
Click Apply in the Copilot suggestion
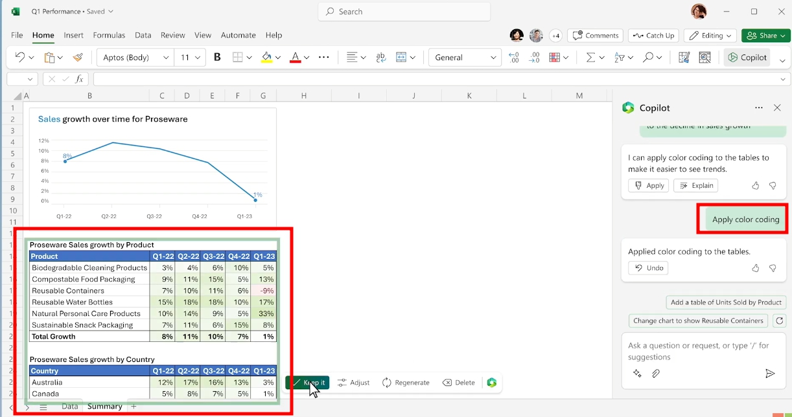pos(648,186)
